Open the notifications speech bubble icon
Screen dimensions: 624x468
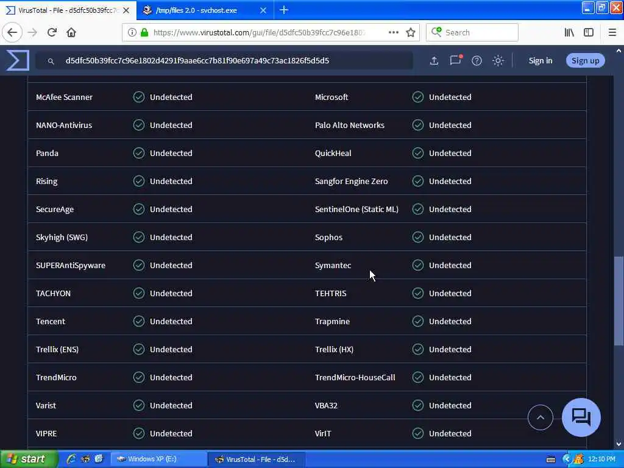tap(456, 60)
